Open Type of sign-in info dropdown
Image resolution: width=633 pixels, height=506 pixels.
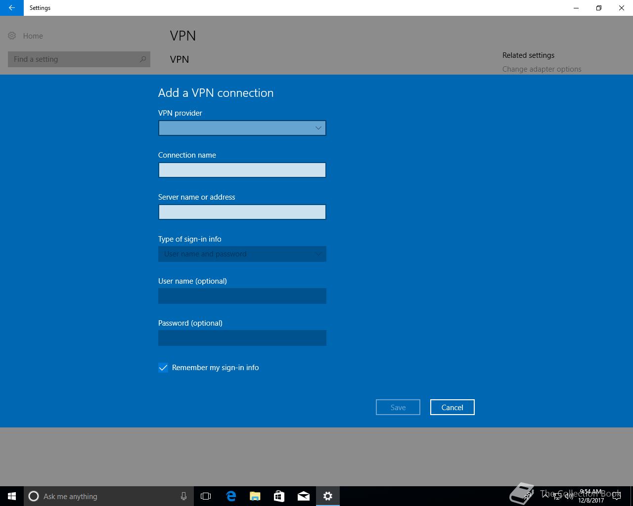click(x=242, y=254)
